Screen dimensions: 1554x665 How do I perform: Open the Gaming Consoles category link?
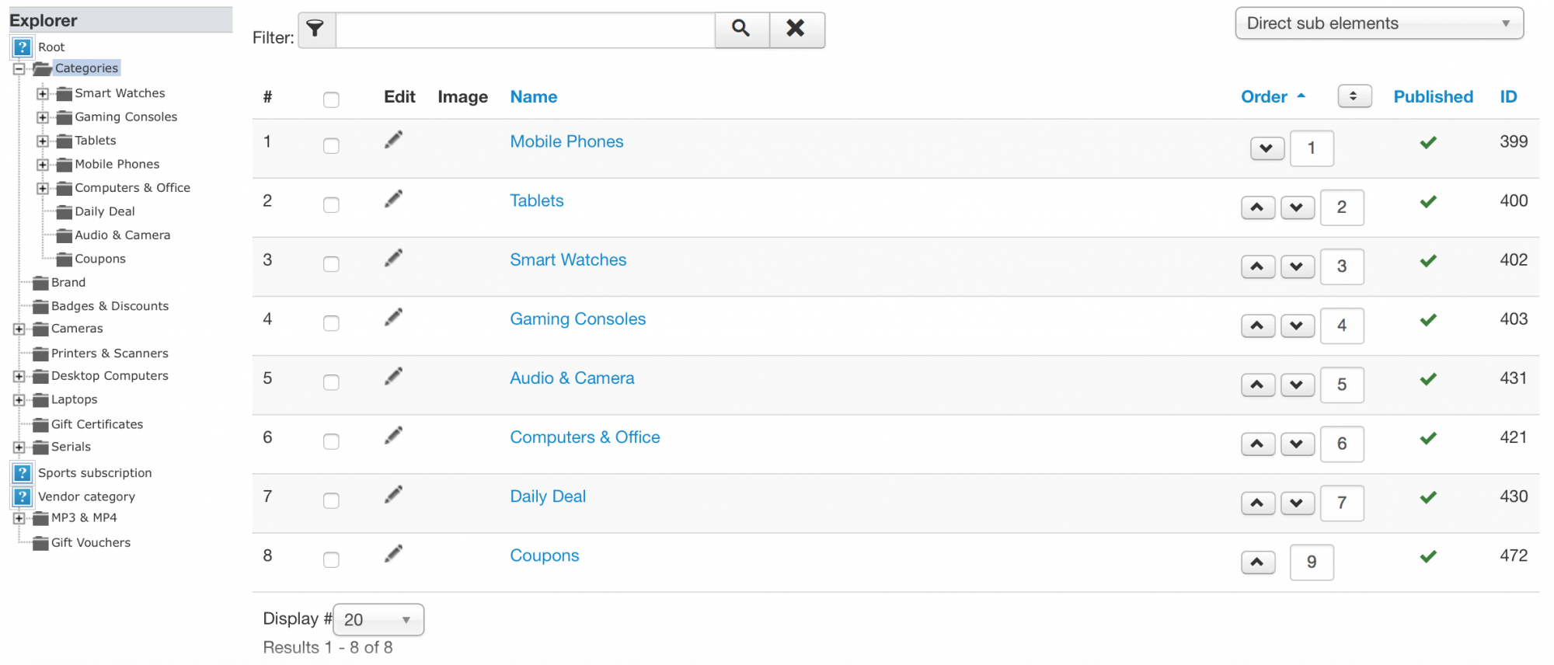pos(577,319)
